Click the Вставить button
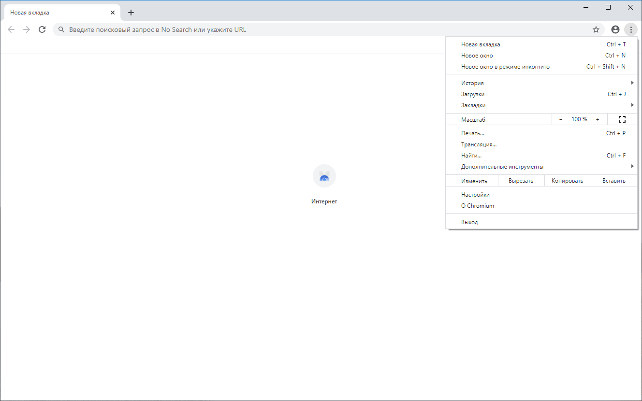642x401 pixels. coord(614,181)
